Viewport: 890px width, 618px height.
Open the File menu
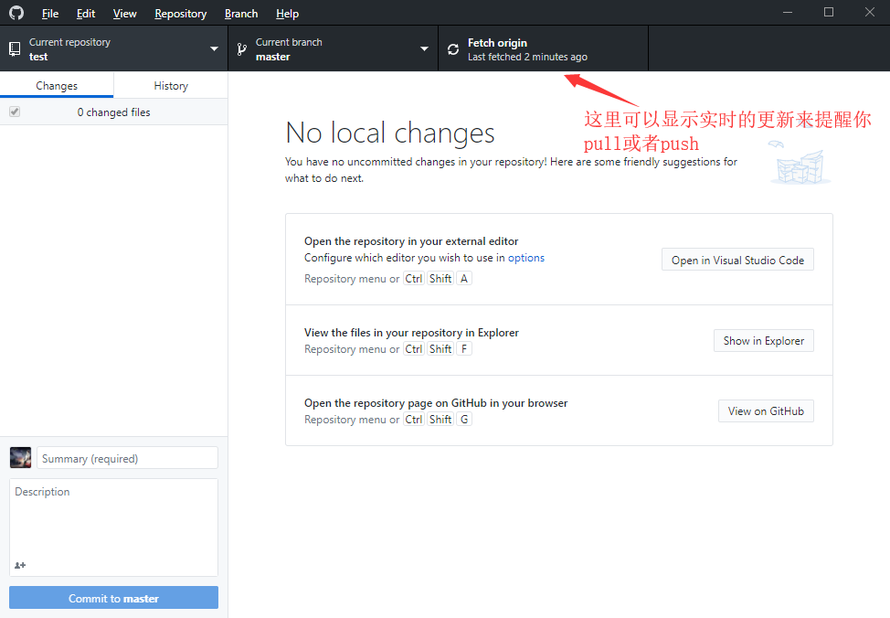pos(50,14)
